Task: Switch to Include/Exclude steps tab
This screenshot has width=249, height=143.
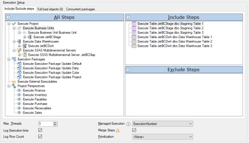Action: [19, 9]
